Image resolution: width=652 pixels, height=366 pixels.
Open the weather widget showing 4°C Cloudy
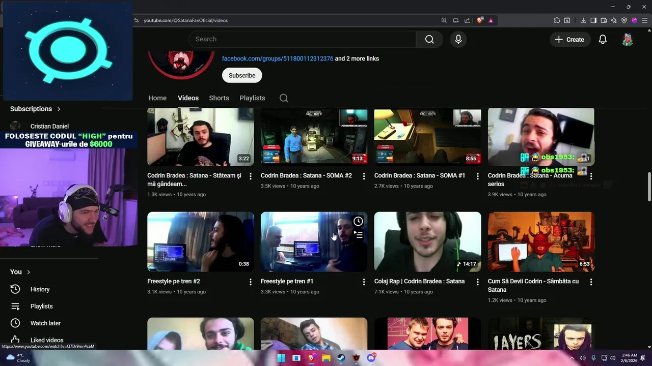[x=18, y=358]
